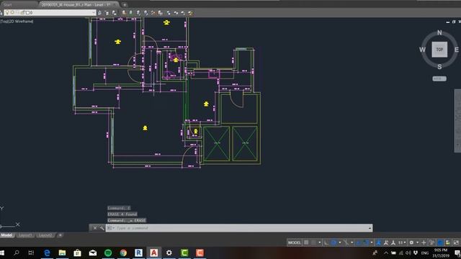Viewport: 461px width, 259px height.
Task: Click the Layer Properties icon right of layer dropdown
Action: tap(100, 13)
